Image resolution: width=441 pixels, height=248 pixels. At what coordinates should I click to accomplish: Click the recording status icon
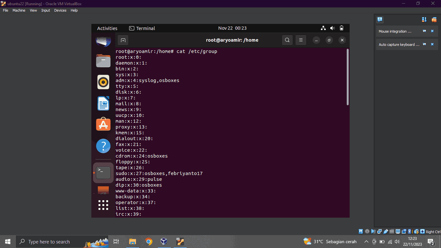pyautogui.click(x=404, y=232)
